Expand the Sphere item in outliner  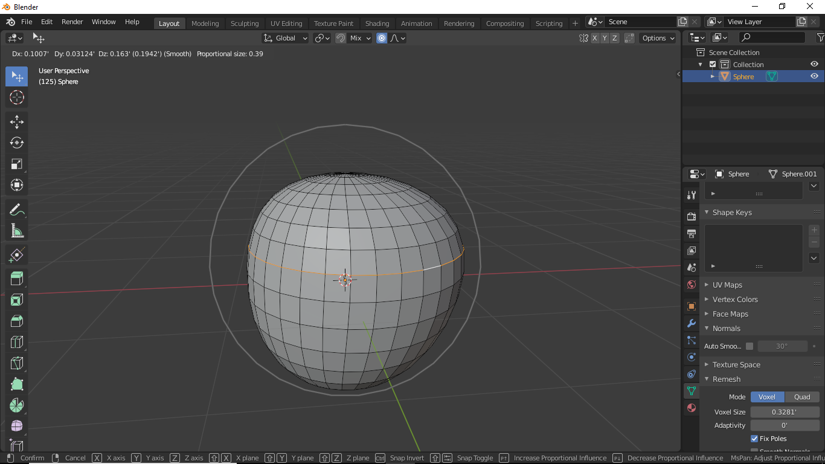[x=713, y=77]
